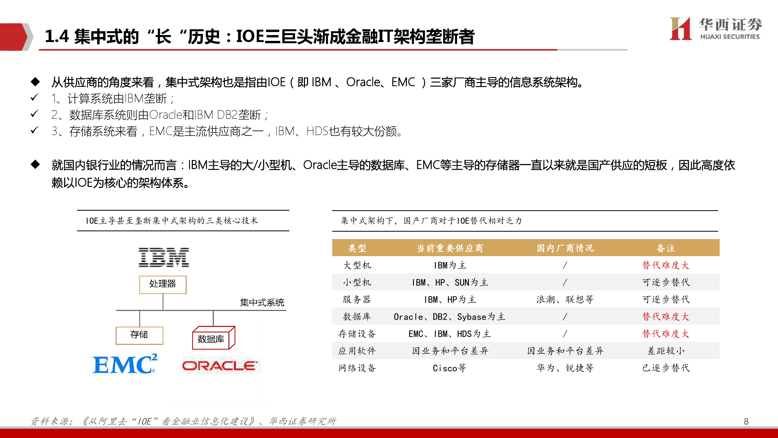Viewport: 778px width, 438px height.
Task: Click the cell IBM为主
Action: tap(450, 265)
